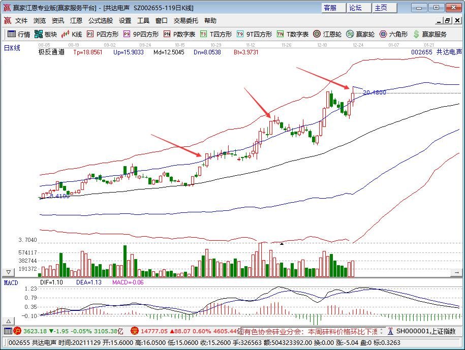Image resolution: width=465 pixels, height=350 pixels.
Task: Click the Bt=3.9731 value
Action: point(246,52)
